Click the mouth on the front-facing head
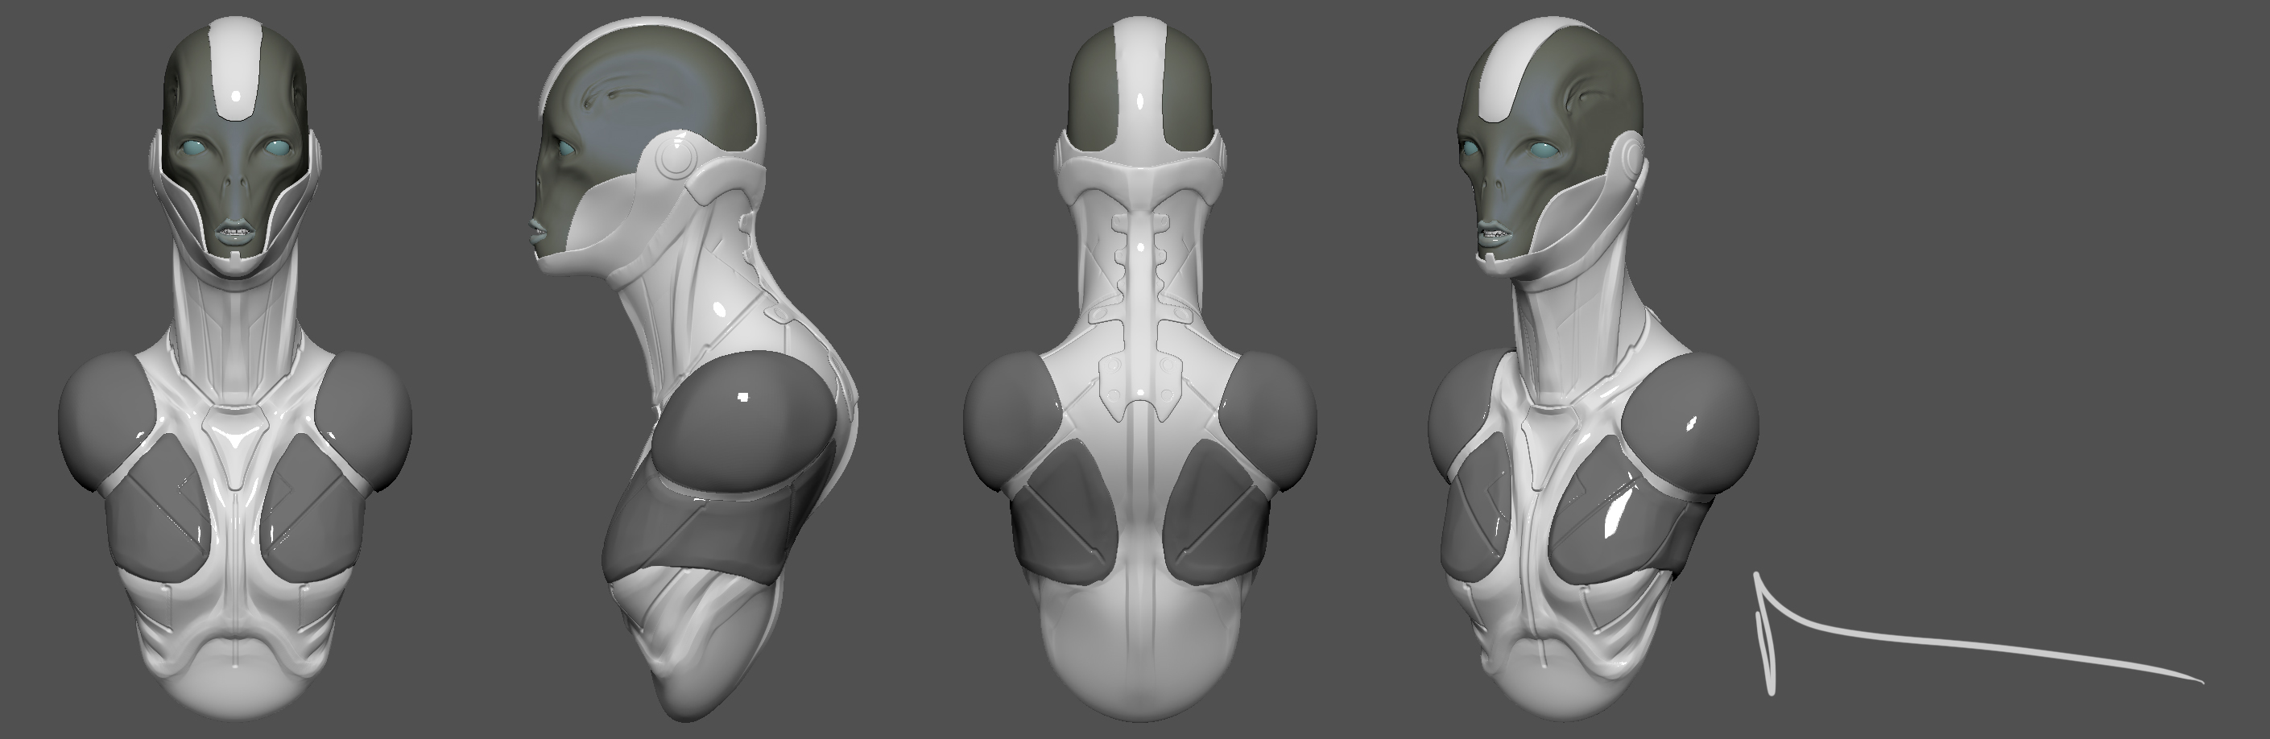This screenshot has height=739, width=2270. tap(236, 234)
